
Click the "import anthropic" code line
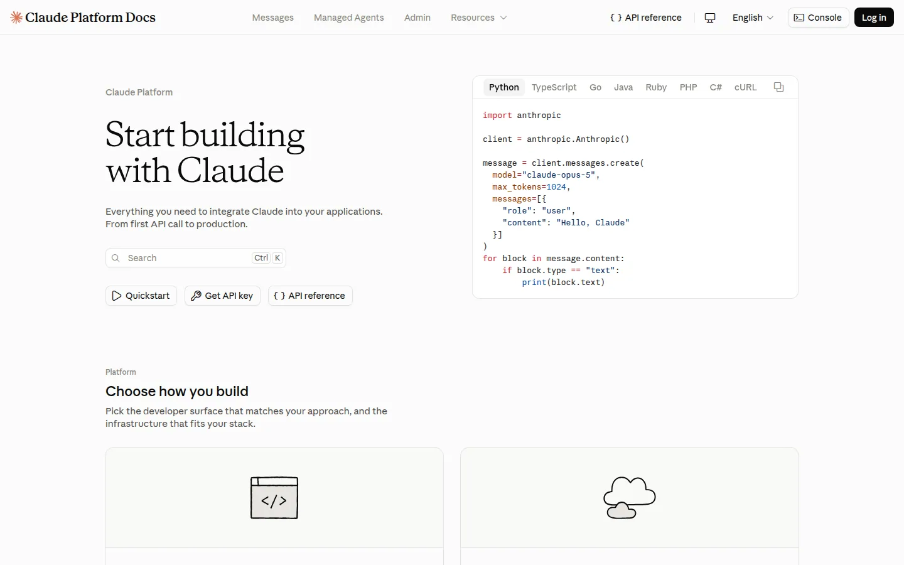tap(522, 116)
